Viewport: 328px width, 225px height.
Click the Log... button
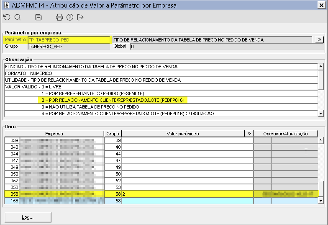click(x=28, y=217)
